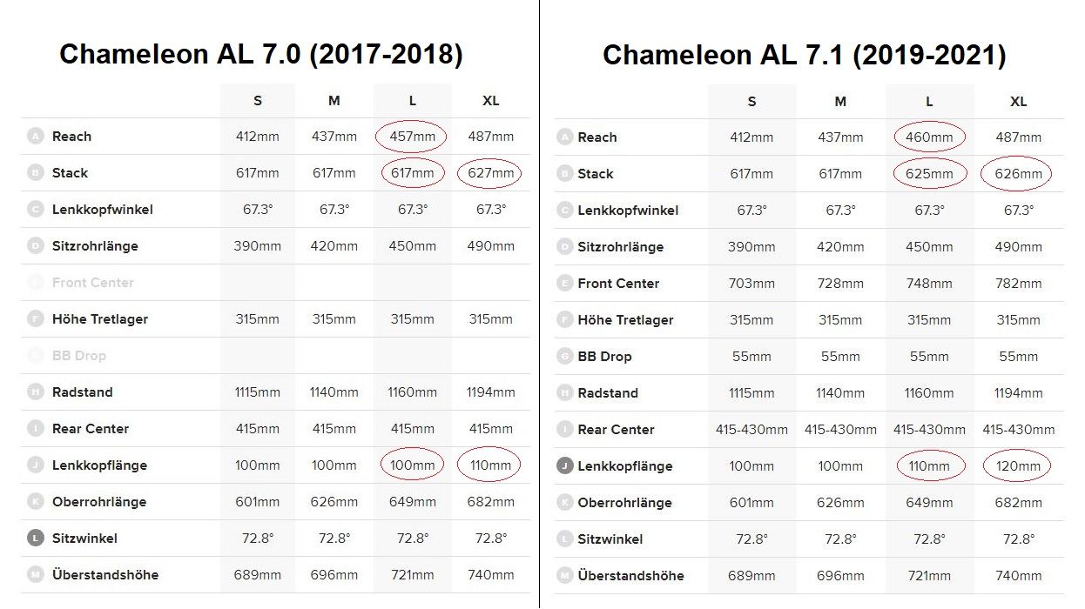Screen dimensions: 1085x609
Task: Click the Rear Center row label in AL 7.1 table
Action: pos(616,430)
